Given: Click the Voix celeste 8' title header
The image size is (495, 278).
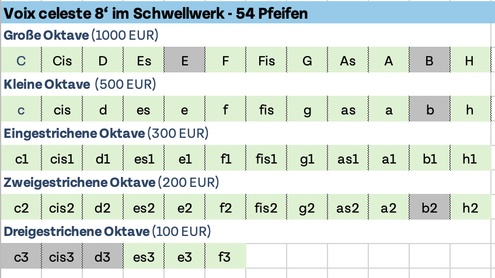Looking at the screenshot, I should [x=156, y=13].
